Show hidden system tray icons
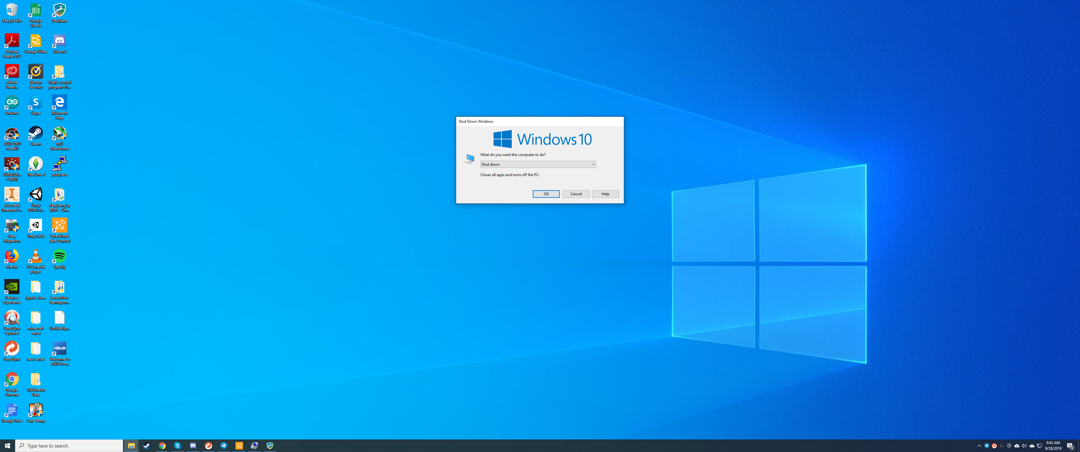 click(x=979, y=446)
